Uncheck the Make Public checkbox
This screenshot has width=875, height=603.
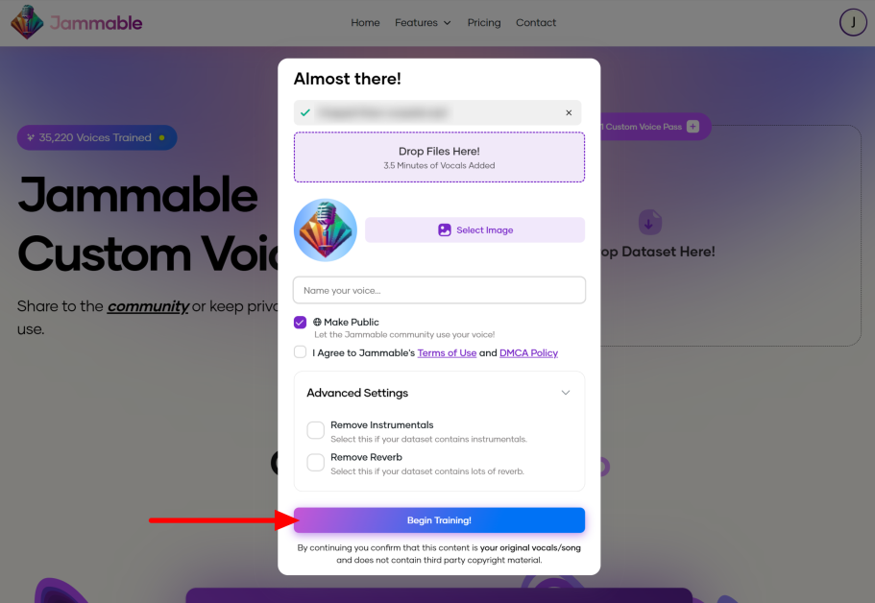point(301,323)
